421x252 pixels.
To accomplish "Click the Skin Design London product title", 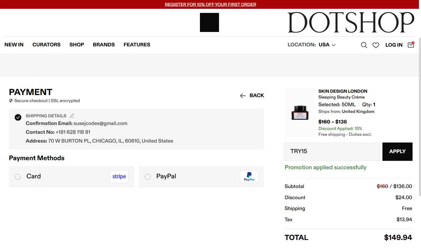I will coord(343,91).
